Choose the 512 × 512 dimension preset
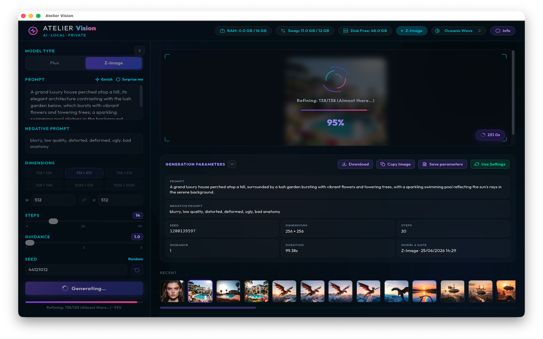The image size is (543, 339). click(84, 173)
